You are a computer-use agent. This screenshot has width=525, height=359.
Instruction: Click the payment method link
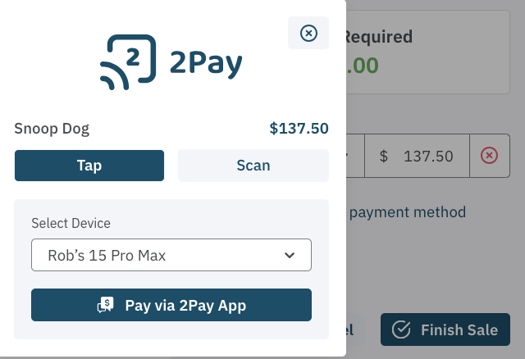(407, 212)
